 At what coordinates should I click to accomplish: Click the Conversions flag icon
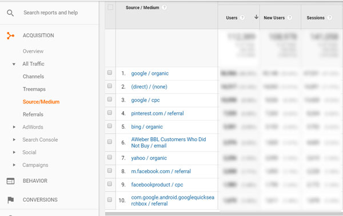coord(10,200)
